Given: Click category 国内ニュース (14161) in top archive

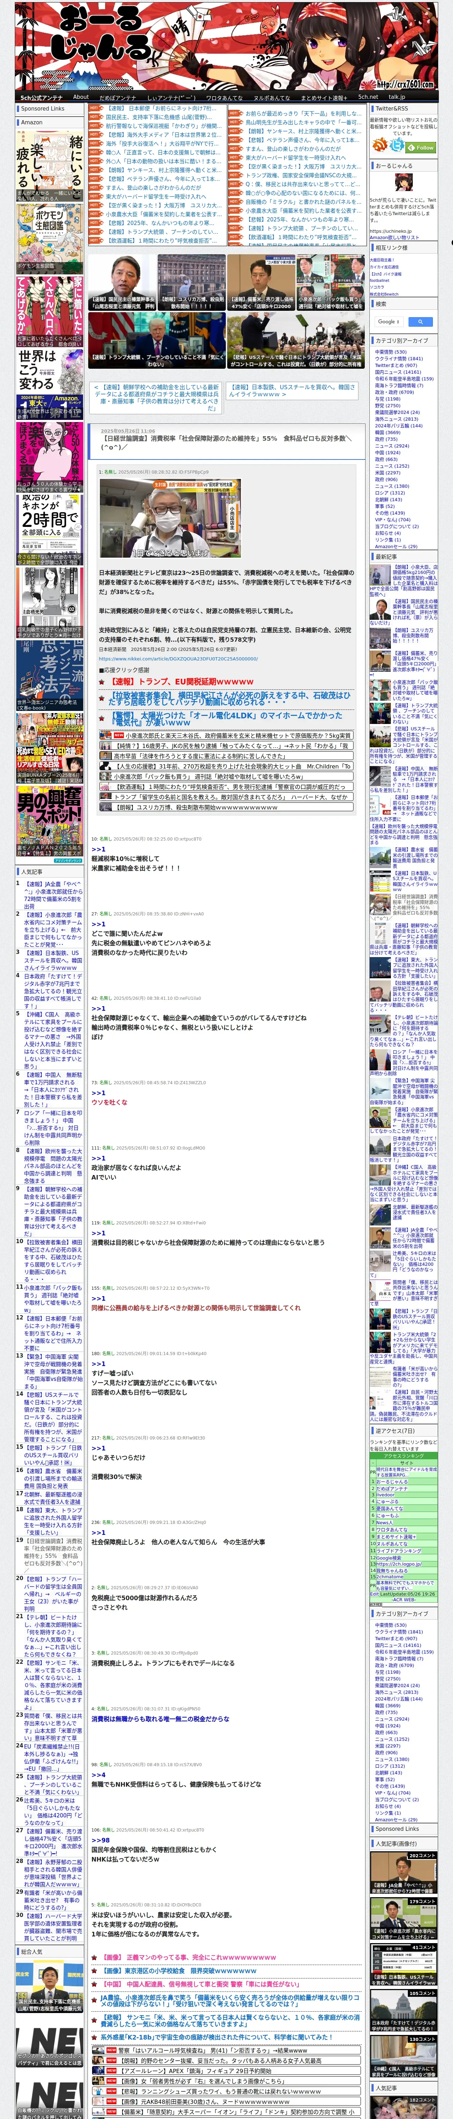Looking at the screenshot, I should [398, 372].
